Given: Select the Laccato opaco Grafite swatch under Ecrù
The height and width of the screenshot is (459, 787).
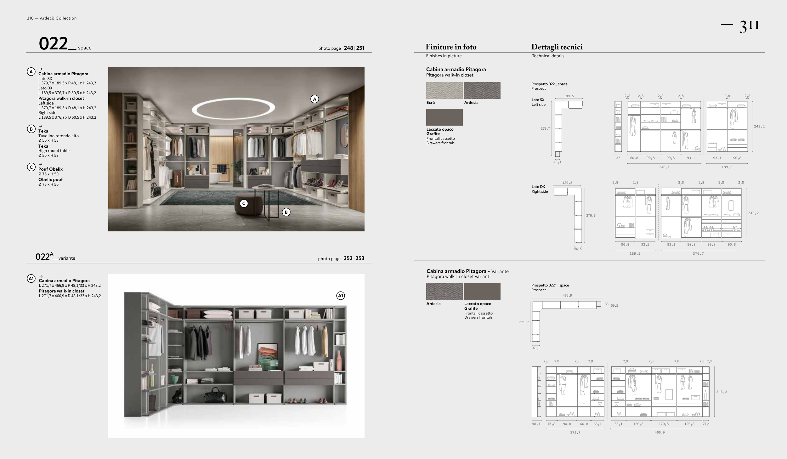Looking at the screenshot, I should pyautogui.click(x=444, y=117).
